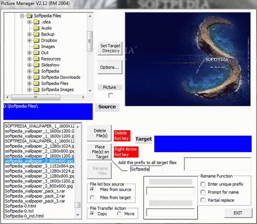Viewport: 257px width, 224px height.
Task: Click the open root Softpedia Files folder icon
Action: tap(29, 16)
